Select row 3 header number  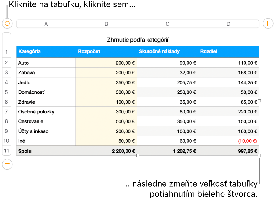(6, 72)
